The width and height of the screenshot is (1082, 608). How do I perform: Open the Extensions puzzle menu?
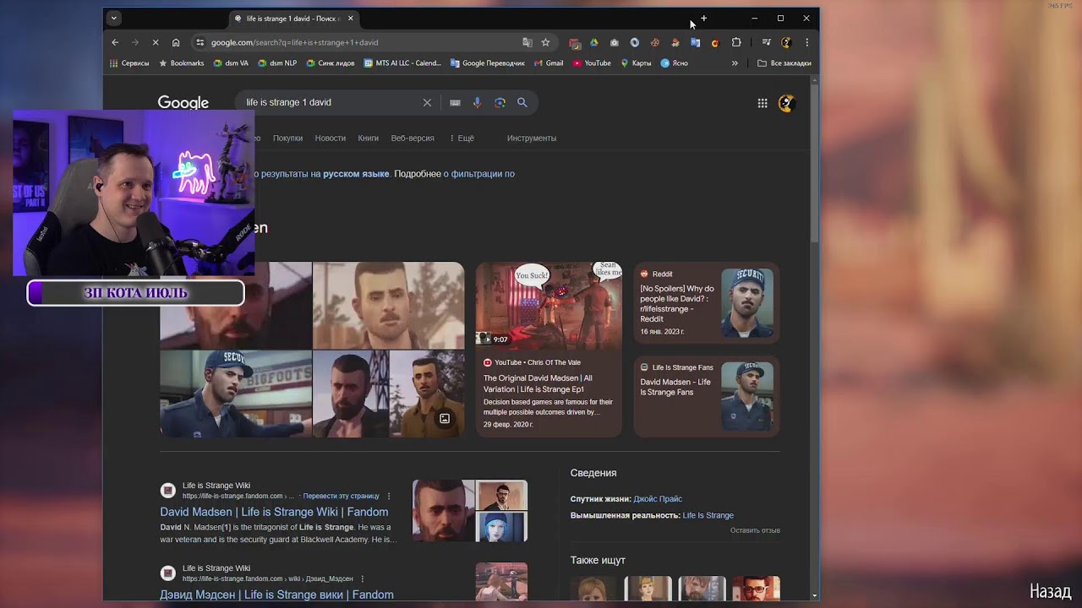736,42
